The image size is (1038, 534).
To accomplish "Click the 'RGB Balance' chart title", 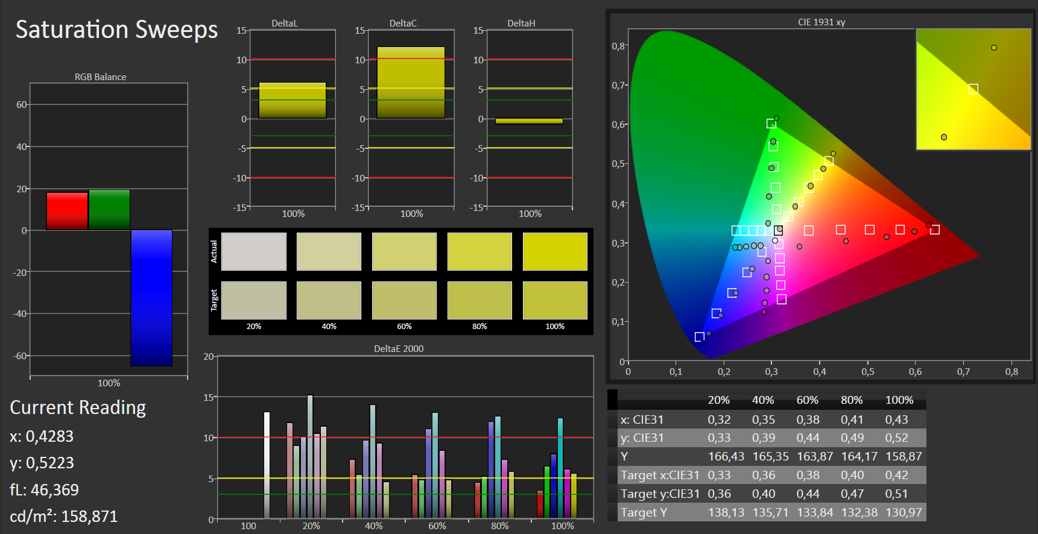I will point(101,77).
